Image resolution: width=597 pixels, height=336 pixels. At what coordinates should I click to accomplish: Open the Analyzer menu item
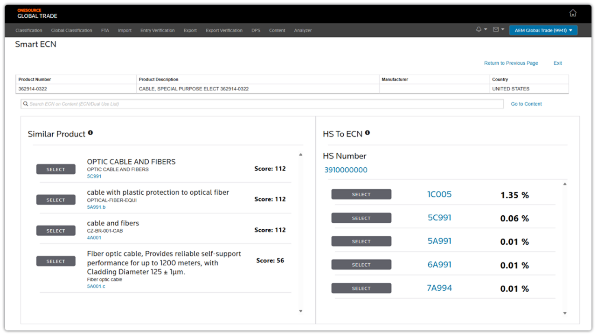(x=303, y=30)
